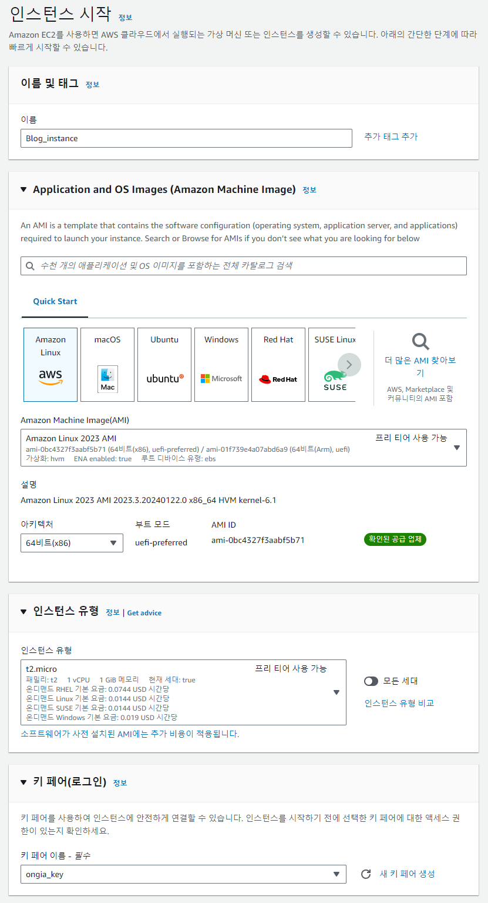Click the 키 페어 이름 - 필수 label
The width and height of the screenshot is (488, 903).
56,856
